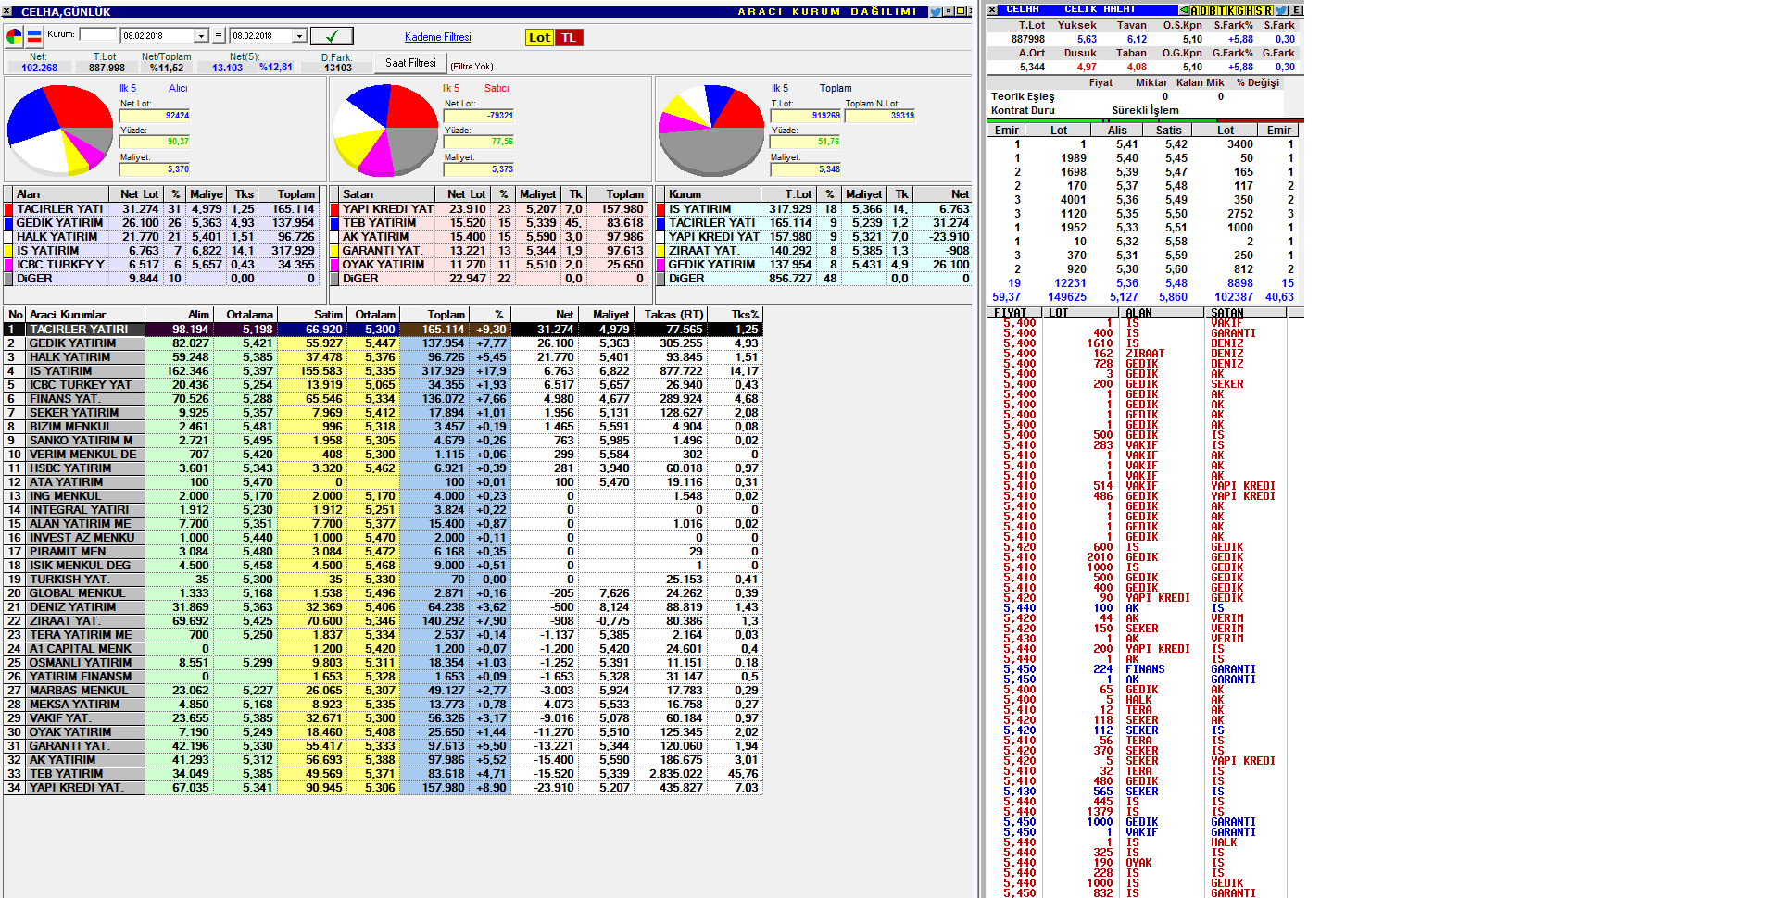
Task: Open the end date dropdown arrow
Action: point(299,36)
